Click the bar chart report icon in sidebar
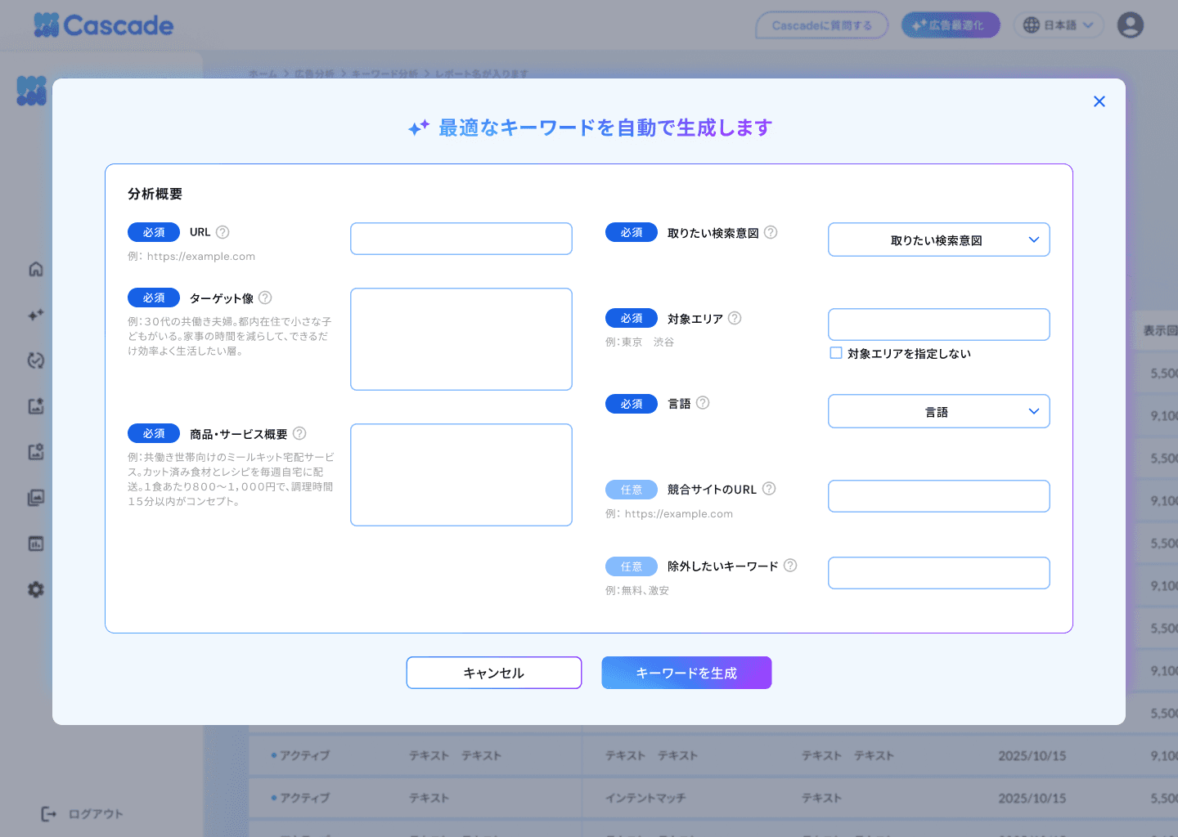This screenshot has height=837, width=1178. coord(36,544)
